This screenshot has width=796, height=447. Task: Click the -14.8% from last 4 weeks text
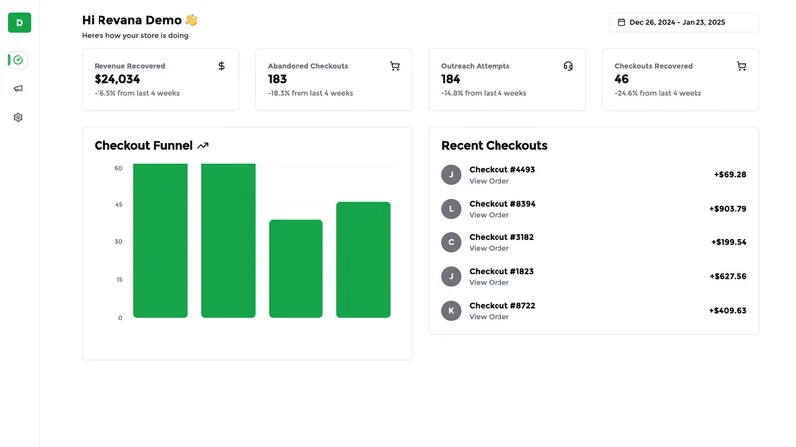click(484, 93)
